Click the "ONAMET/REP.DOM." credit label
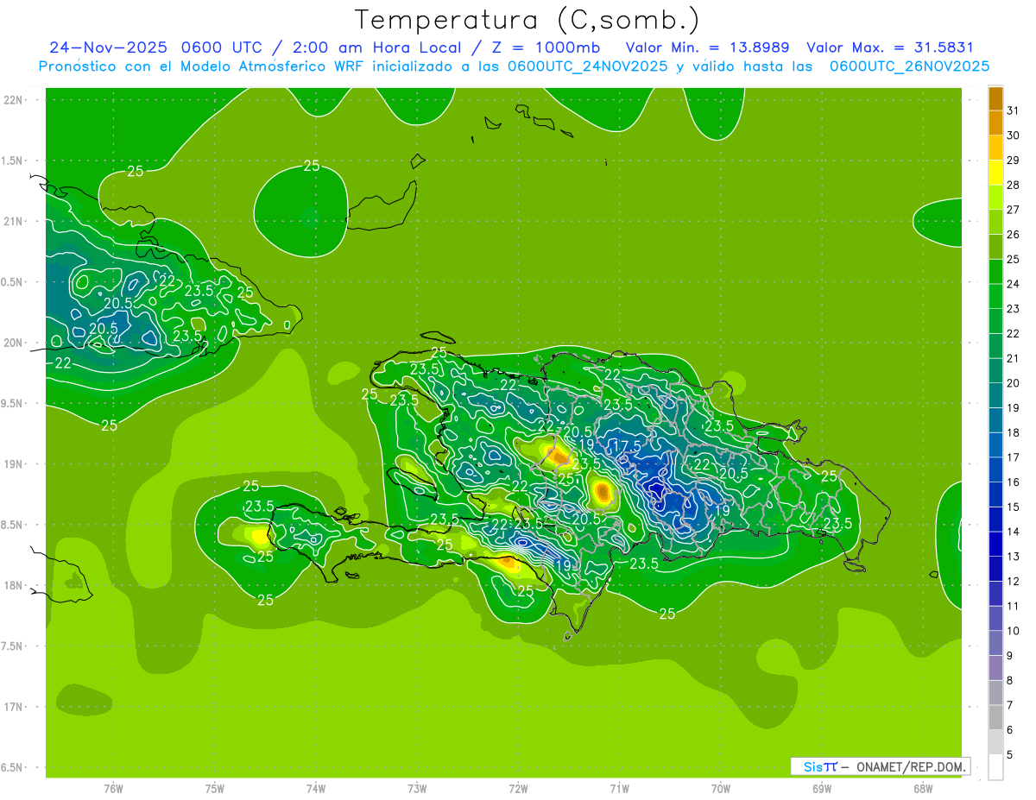This screenshot has height=800, width=1036. (912, 766)
